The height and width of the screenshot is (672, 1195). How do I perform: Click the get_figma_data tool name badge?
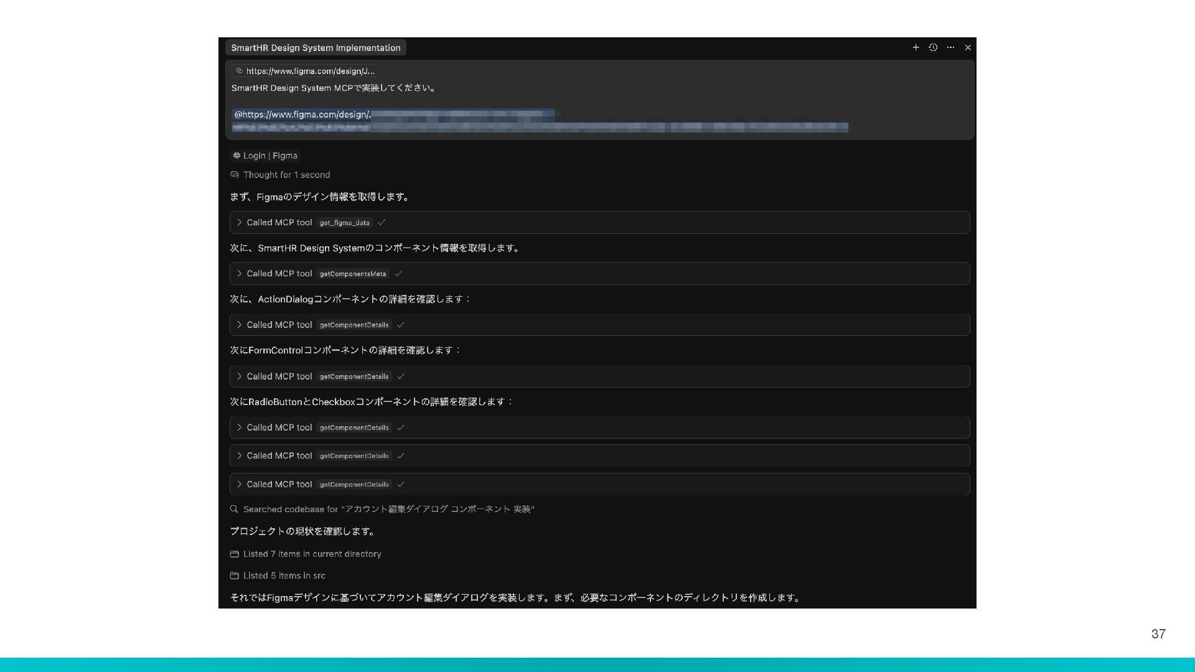tap(344, 223)
